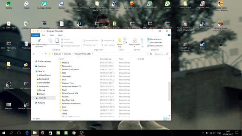Select Acer (C:) in the sidebar

41,98
